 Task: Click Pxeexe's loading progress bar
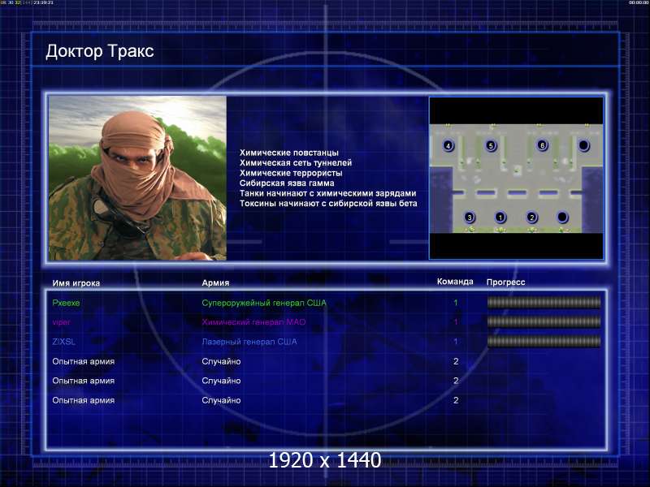pos(544,303)
